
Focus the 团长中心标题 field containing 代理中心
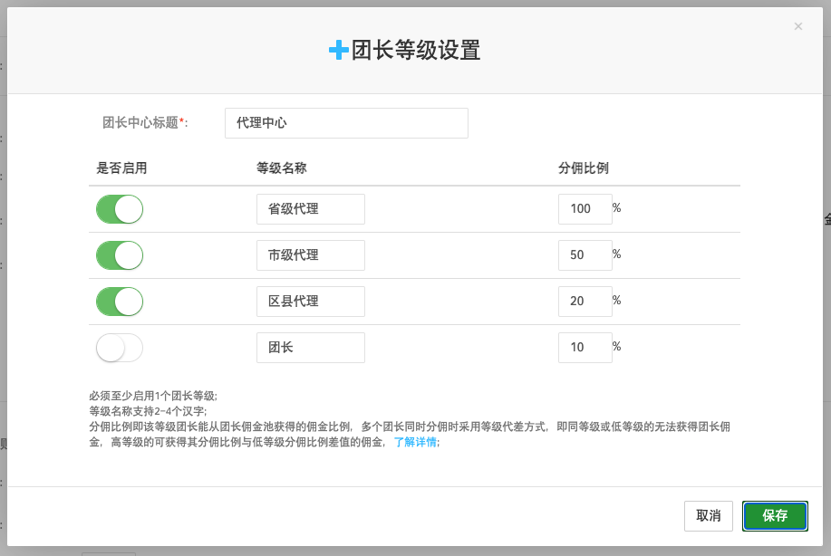tap(345, 123)
